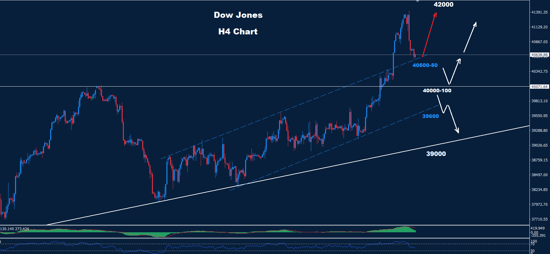Screen dimensions: 550x254
Task: Click the 419.949 MACD scale value
Action: pos(538,228)
